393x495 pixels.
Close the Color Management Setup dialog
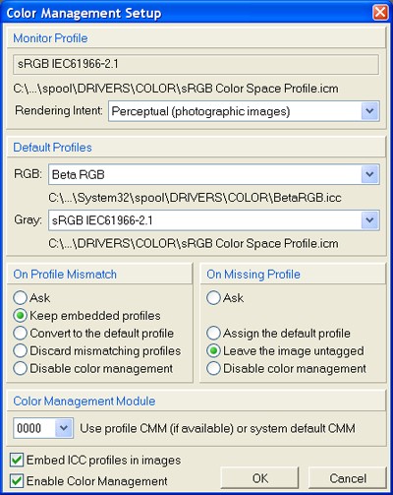click(380, 13)
